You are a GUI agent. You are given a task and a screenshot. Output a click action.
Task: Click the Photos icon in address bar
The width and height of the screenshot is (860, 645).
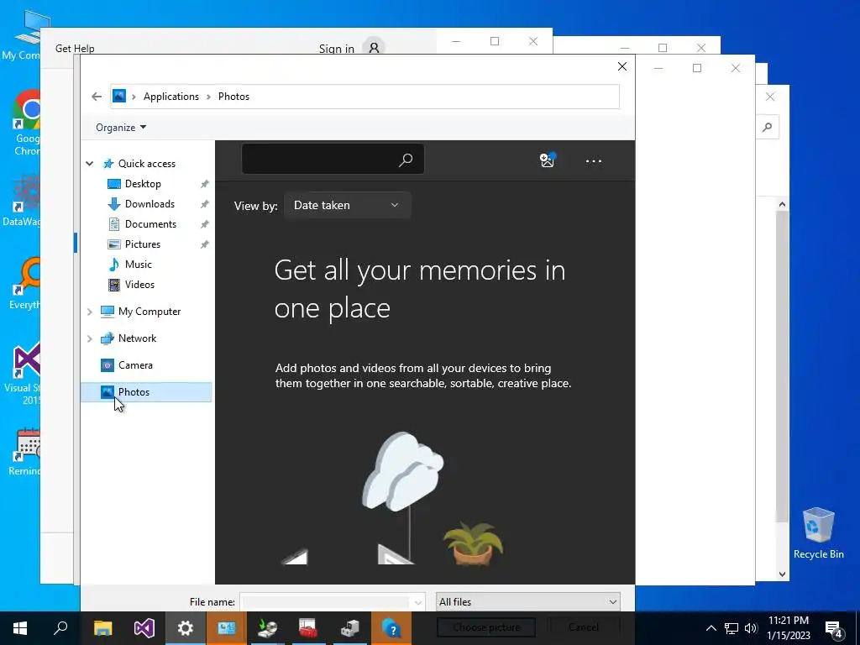119,96
